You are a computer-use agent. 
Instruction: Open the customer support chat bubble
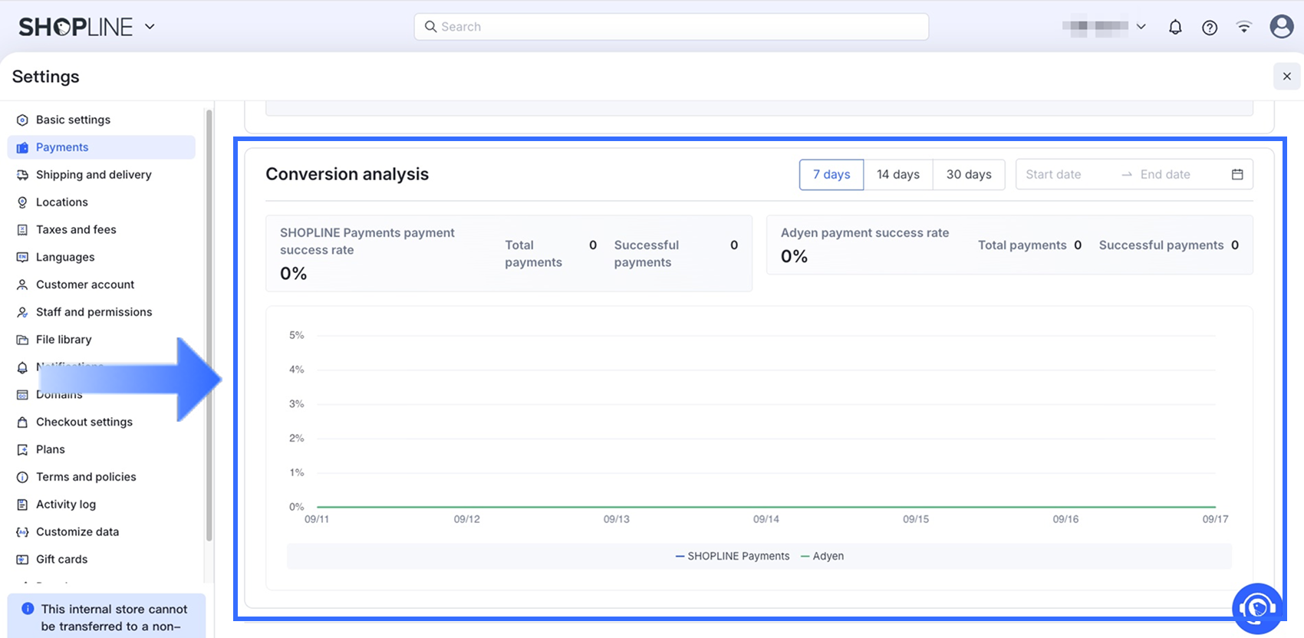click(x=1257, y=609)
